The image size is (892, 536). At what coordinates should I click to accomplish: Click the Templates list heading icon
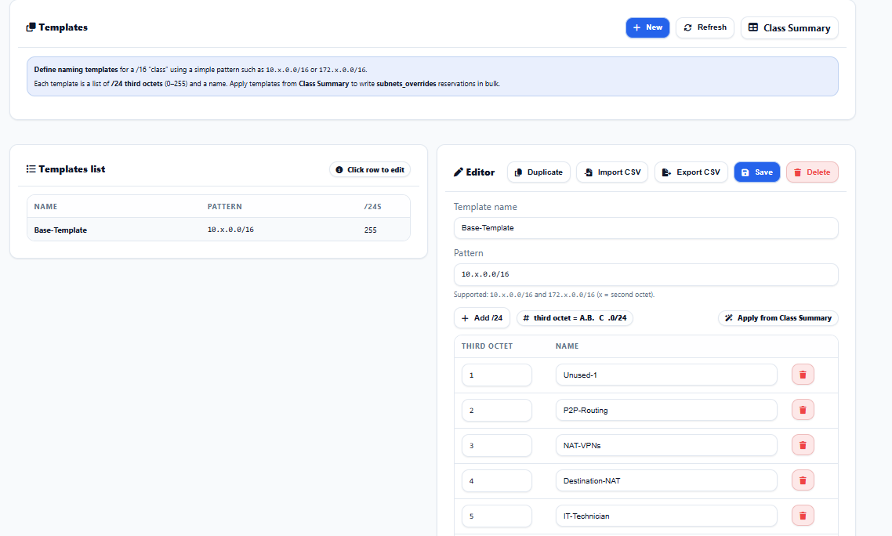tap(31, 169)
